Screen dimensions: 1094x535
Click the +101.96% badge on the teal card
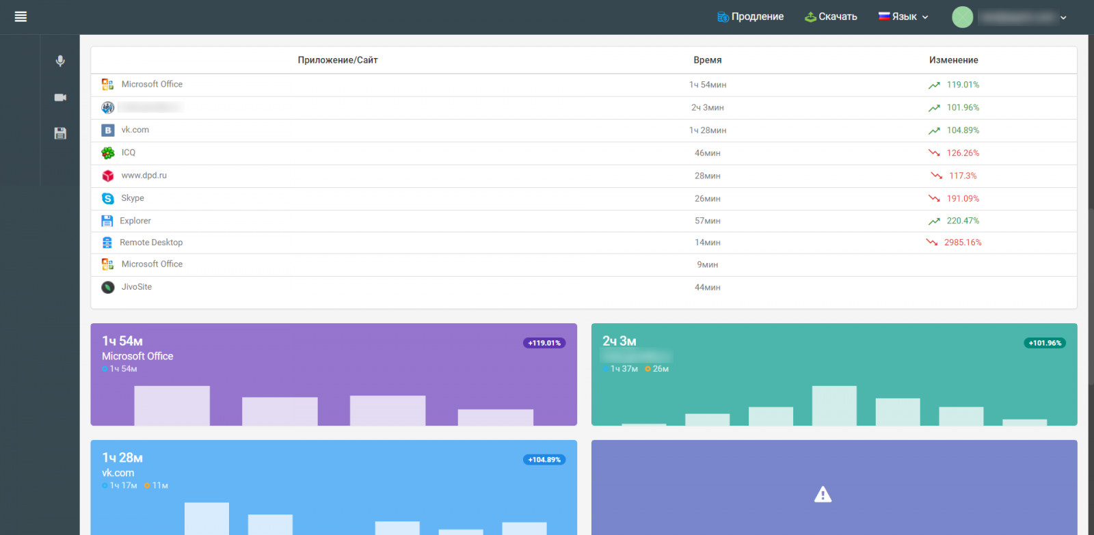(x=1045, y=343)
